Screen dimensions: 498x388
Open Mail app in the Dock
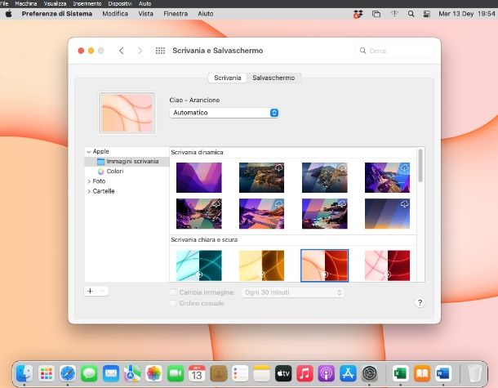point(111,373)
